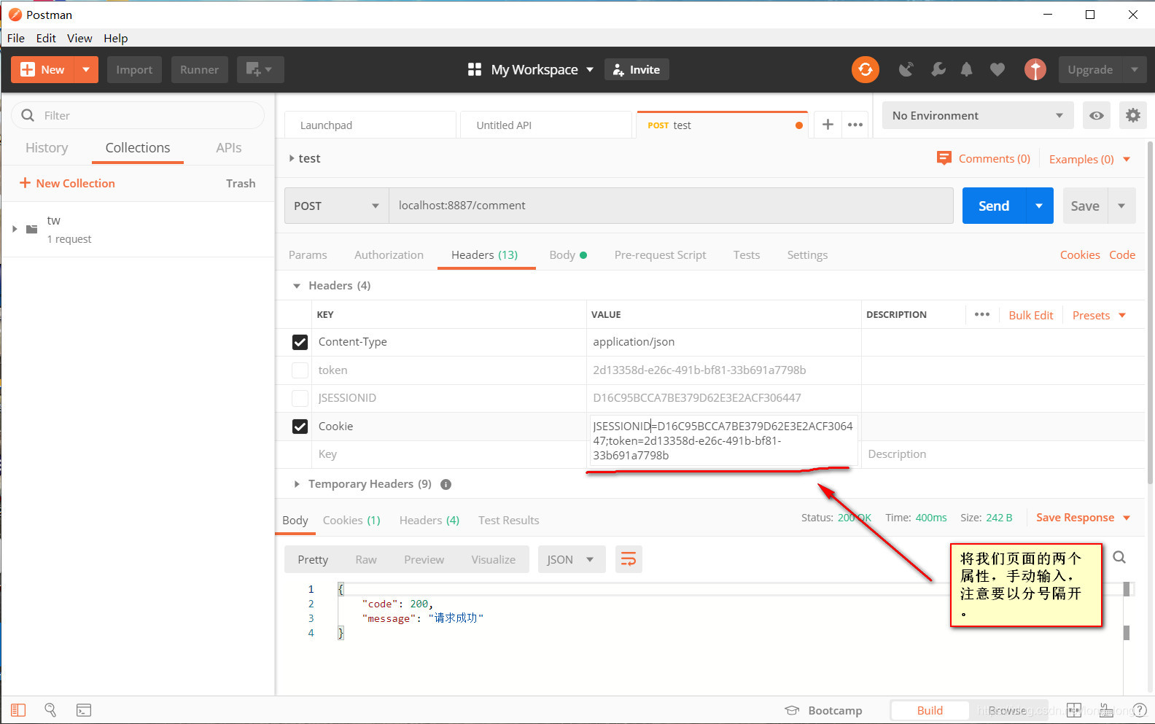The height and width of the screenshot is (724, 1155).
Task: Open the New button dropdown arrow
Action: pyautogui.click(x=86, y=69)
